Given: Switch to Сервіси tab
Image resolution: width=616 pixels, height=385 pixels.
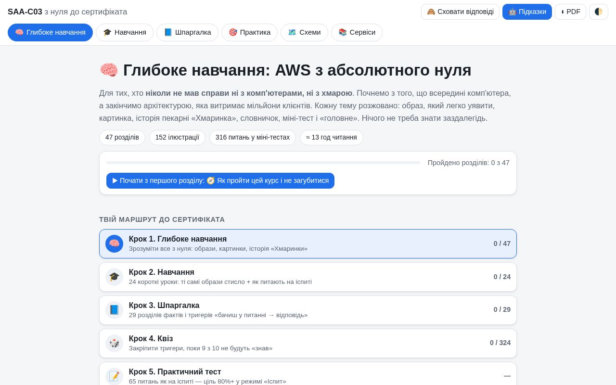Looking at the screenshot, I should pyautogui.click(x=357, y=32).
